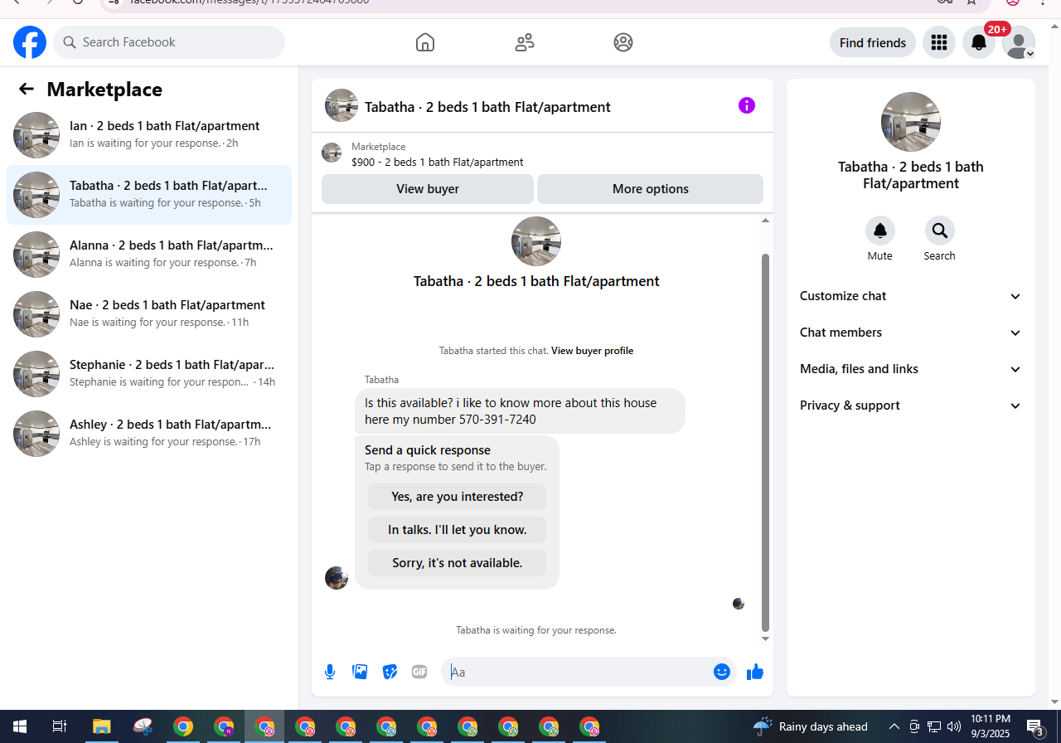Show hidden tray icons chevron
This screenshot has width=1061, height=743.
(894, 727)
